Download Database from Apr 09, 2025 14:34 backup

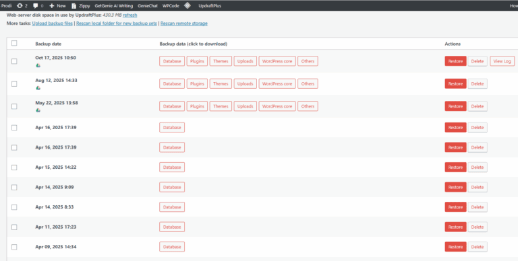tap(172, 247)
